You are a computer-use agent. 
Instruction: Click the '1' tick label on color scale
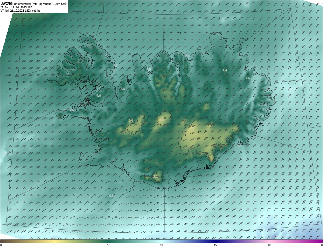click(54, 245)
